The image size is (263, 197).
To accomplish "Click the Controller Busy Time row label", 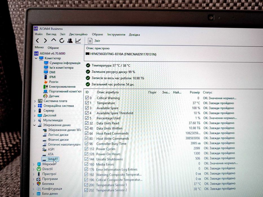I will [111, 144].
